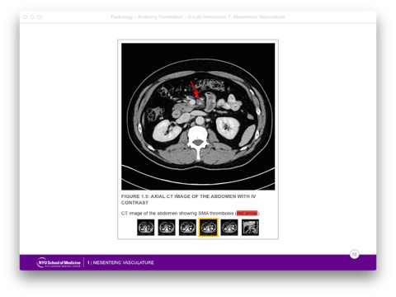Open the third CT thumbnail in the gallery strip
This screenshot has width=396, height=297.
click(x=187, y=228)
